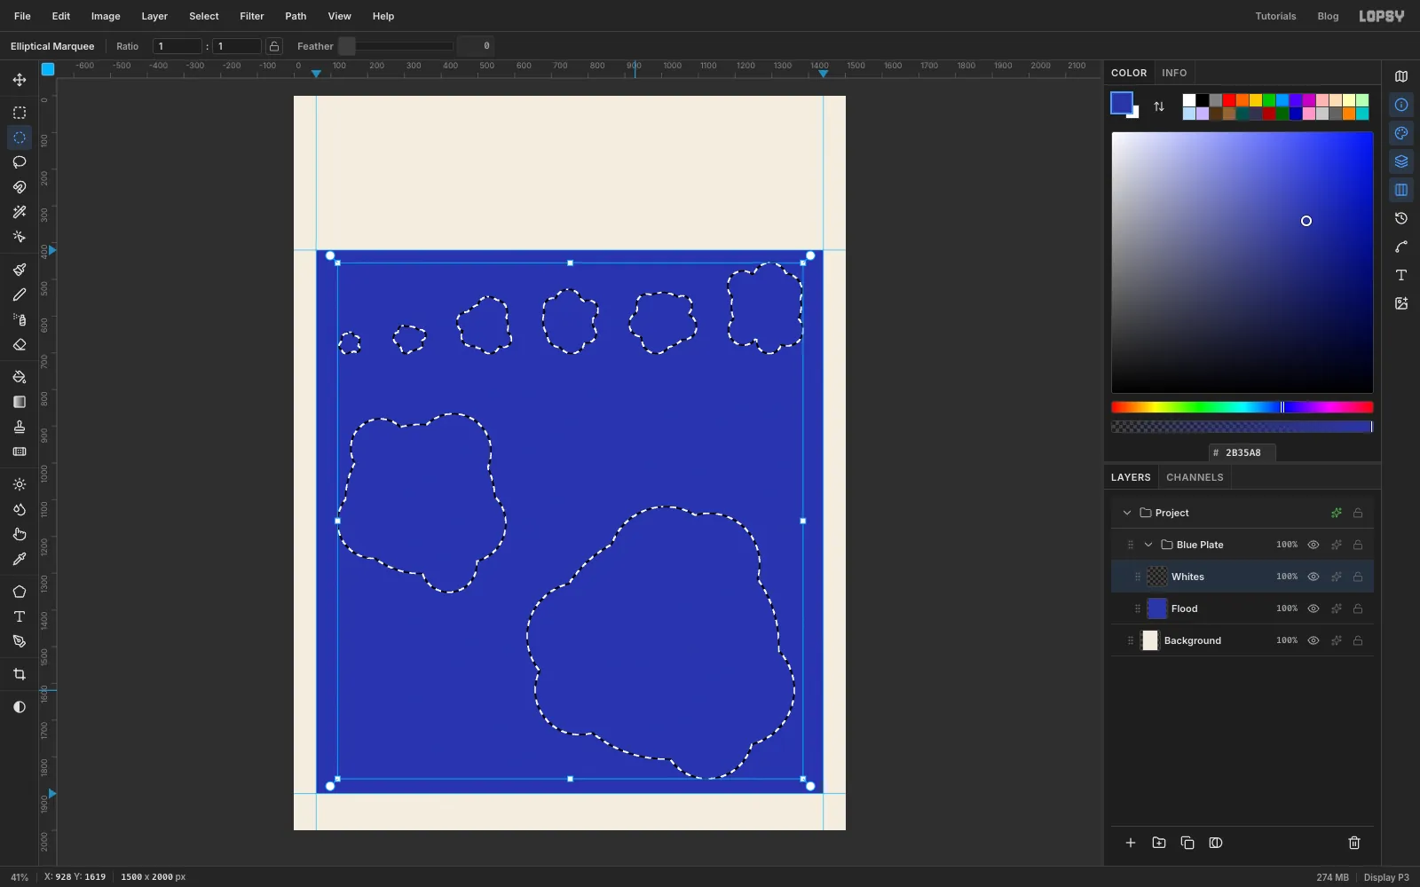Select the Magic Wand tool
The height and width of the screenshot is (887, 1420).
tap(20, 212)
